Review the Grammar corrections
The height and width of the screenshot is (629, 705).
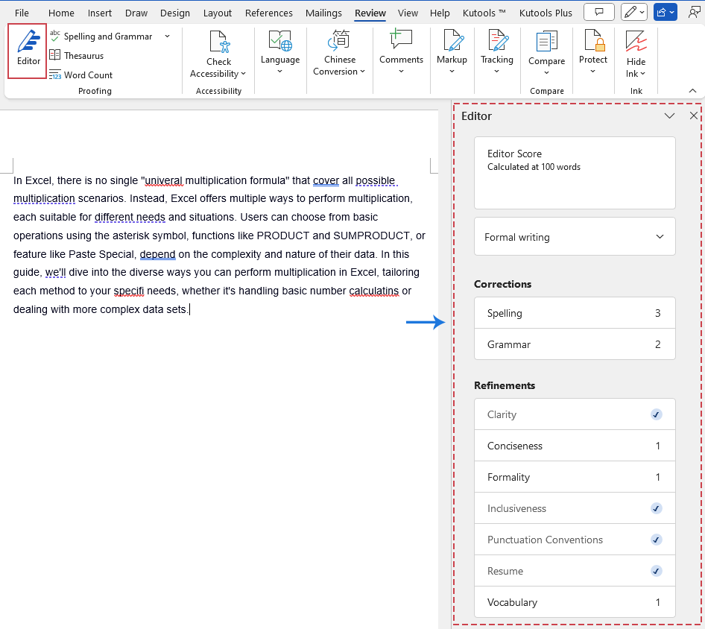[x=575, y=344]
